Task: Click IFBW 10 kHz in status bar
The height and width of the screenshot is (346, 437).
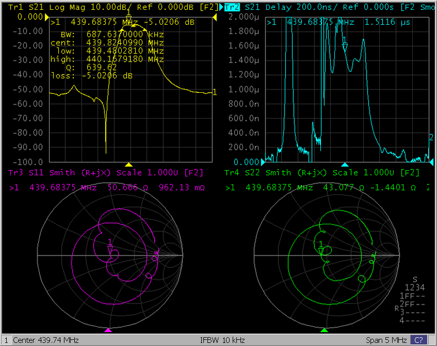Action: pos(222,340)
